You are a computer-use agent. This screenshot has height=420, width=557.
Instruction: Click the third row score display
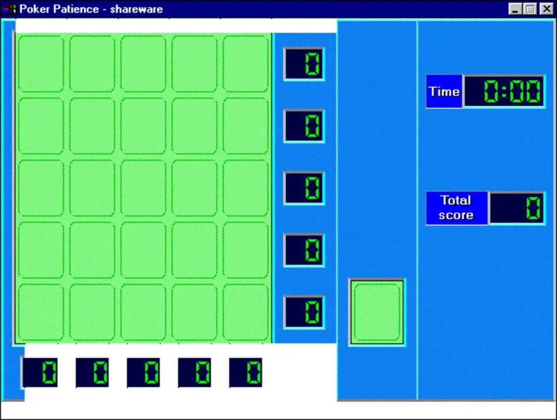pos(304,188)
